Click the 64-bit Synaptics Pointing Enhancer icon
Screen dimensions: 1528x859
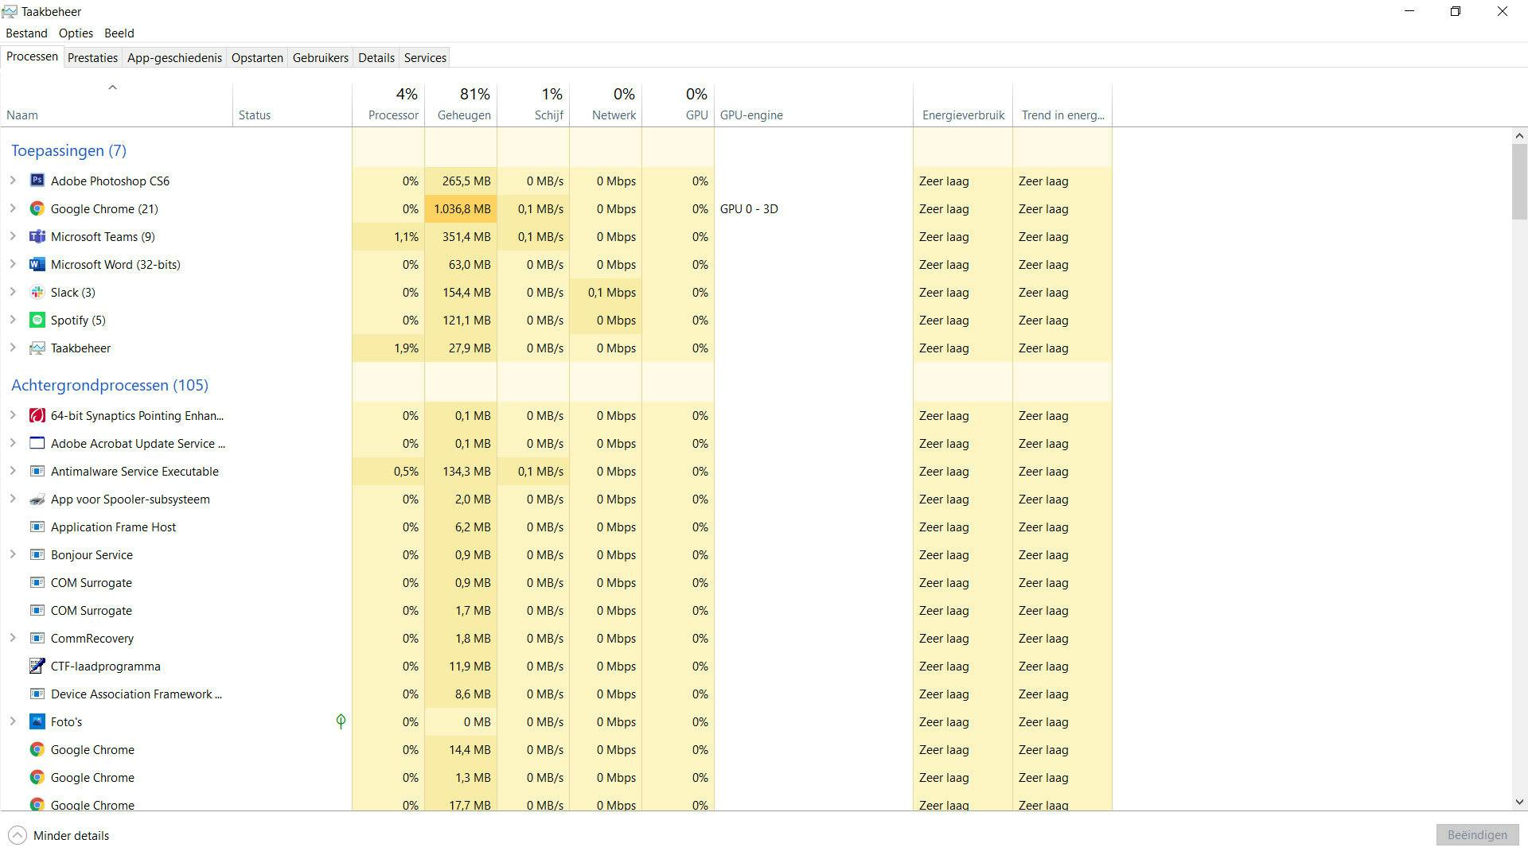coord(37,415)
